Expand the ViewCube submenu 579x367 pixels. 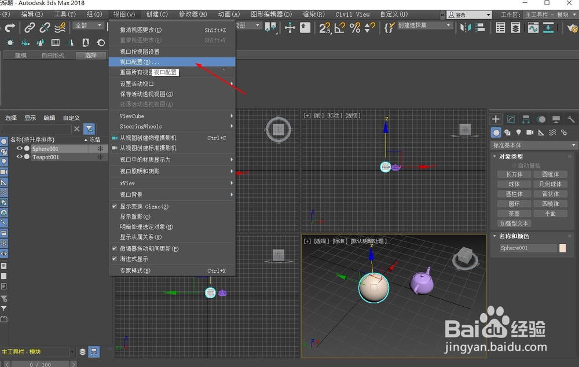coord(172,116)
